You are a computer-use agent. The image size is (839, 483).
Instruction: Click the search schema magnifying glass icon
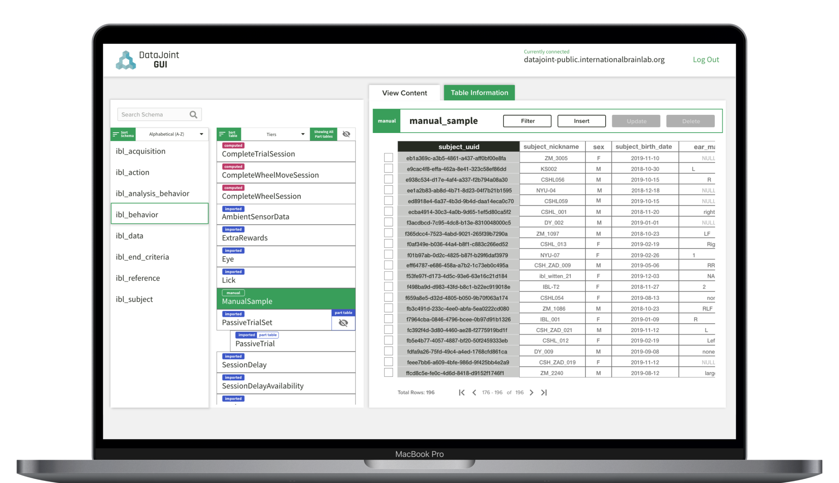[x=194, y=114]
